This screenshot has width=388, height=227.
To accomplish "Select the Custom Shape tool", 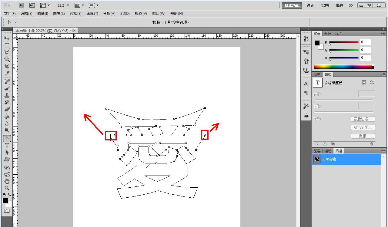I will click(7, 159).
